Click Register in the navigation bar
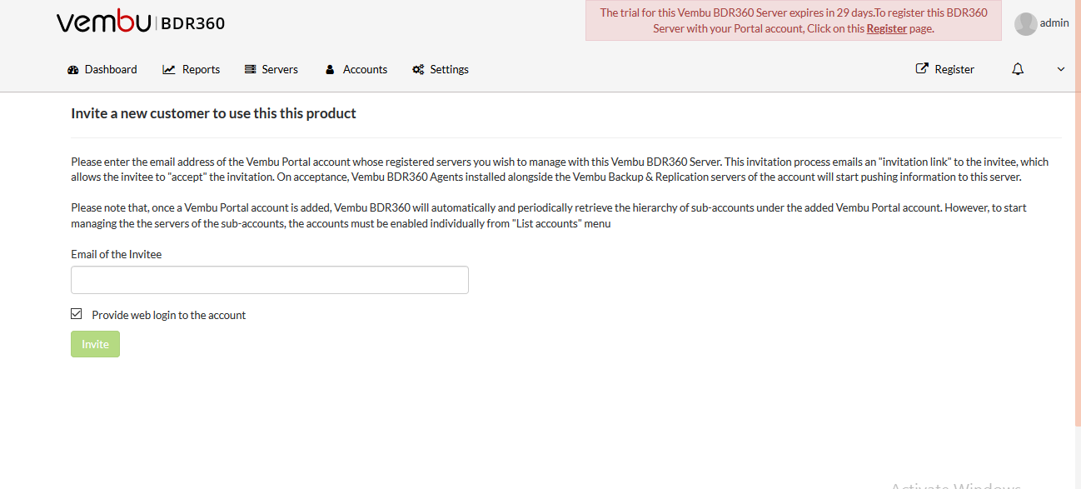 (945, 70)
